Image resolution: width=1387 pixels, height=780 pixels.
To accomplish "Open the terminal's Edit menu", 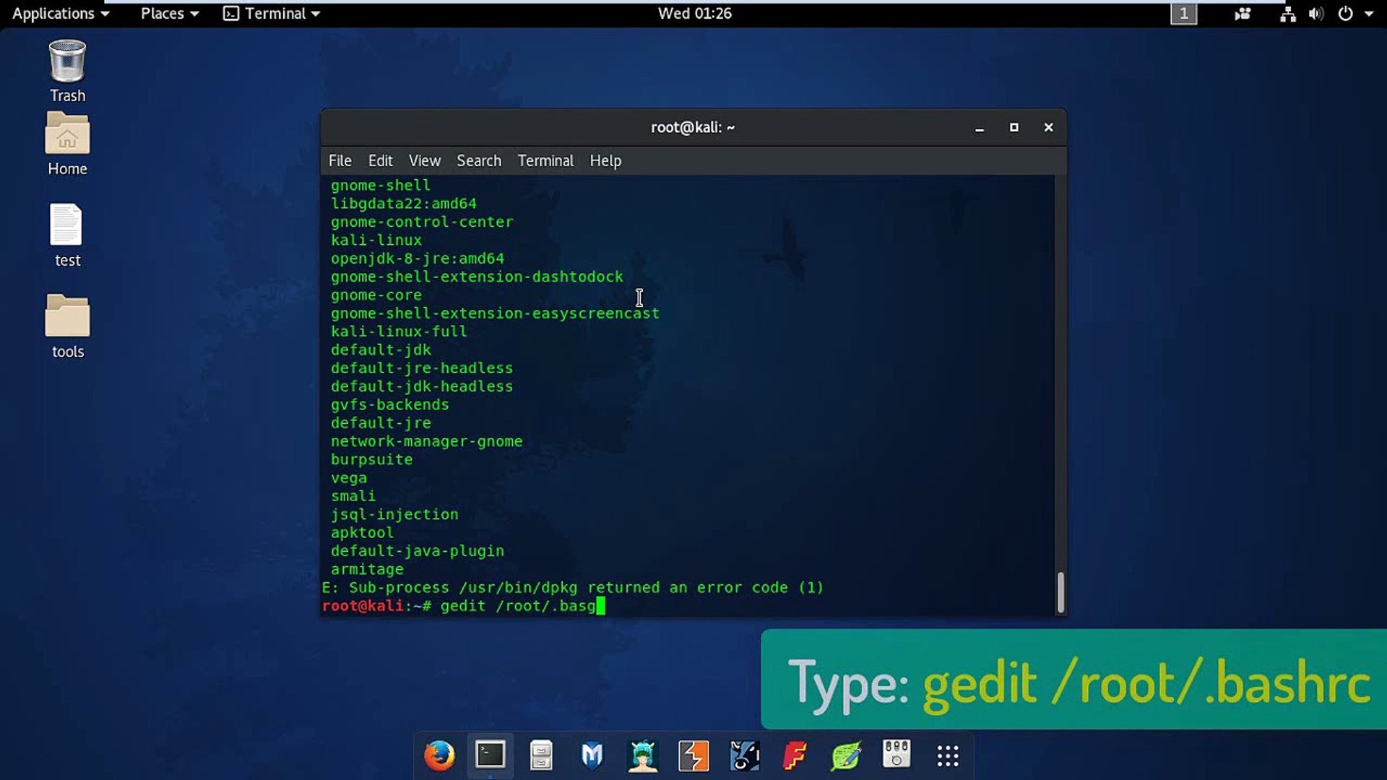I will point(380,160).
